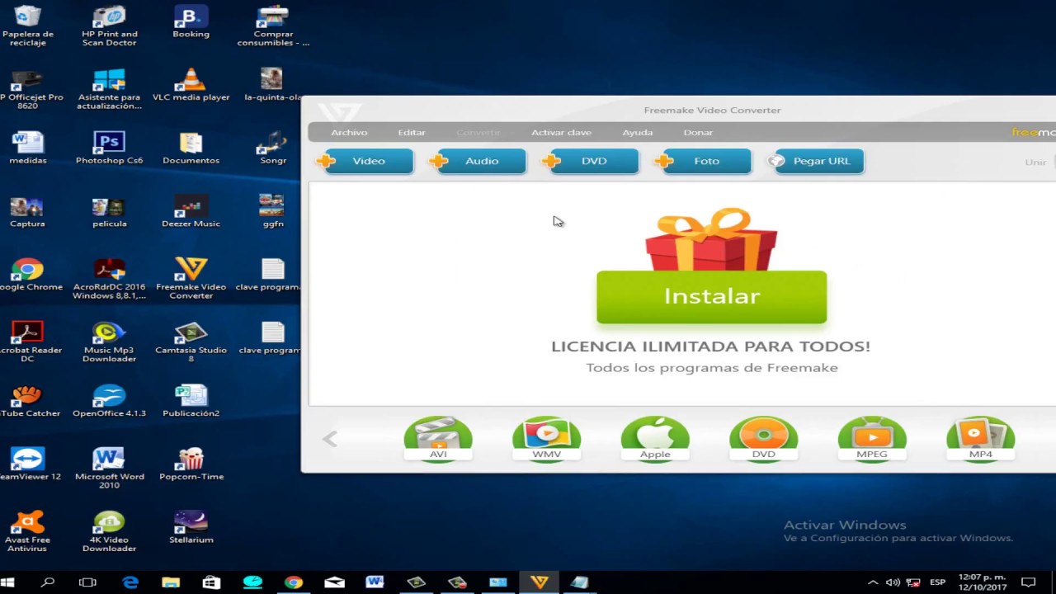Pick the DVD output format icon

(763, 438)
